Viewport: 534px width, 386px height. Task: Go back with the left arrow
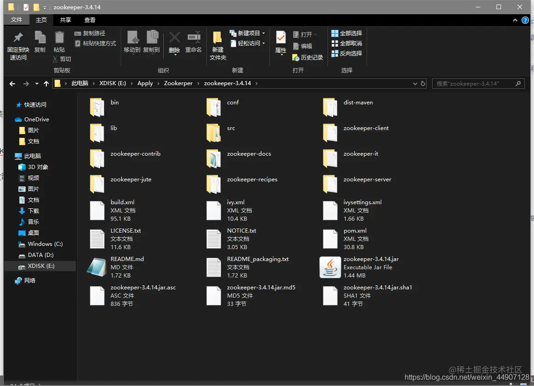click(12, 84)
